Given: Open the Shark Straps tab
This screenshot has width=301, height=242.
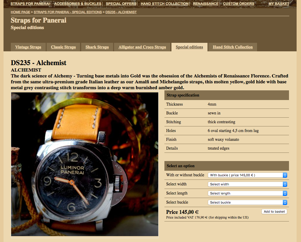Looking at the screenshot, I should (x=97, y=47).
